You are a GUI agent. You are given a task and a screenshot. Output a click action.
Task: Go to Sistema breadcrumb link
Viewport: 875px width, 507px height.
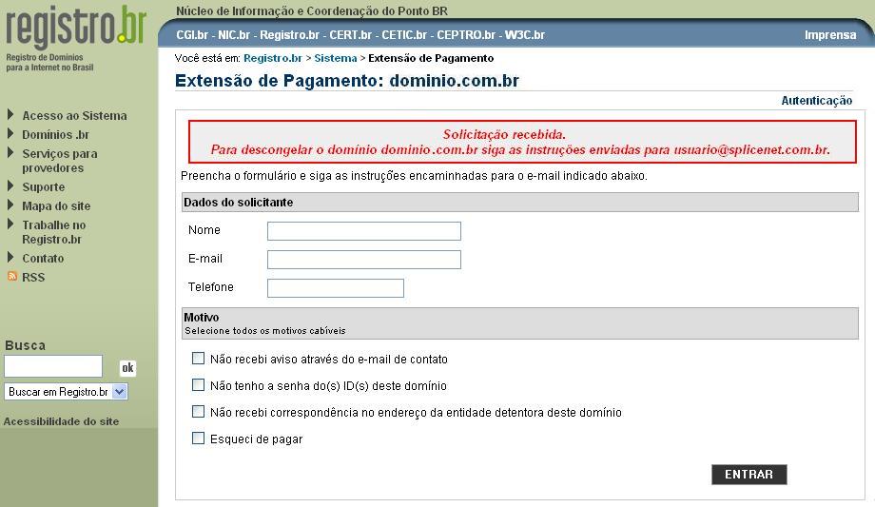[336, 58]
